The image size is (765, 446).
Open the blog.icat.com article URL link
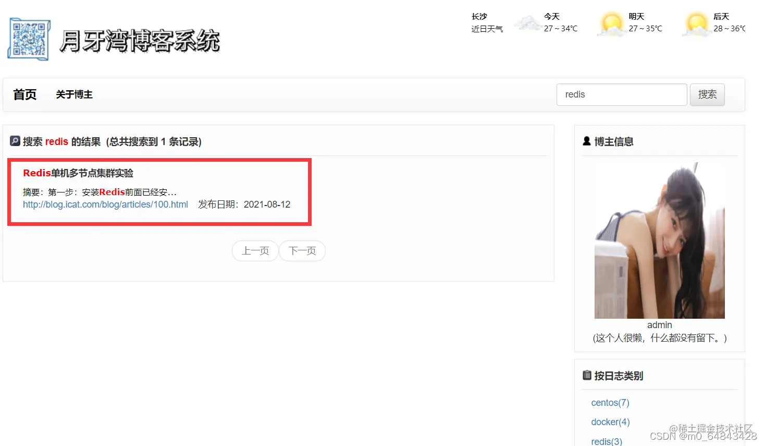[105, 204]
